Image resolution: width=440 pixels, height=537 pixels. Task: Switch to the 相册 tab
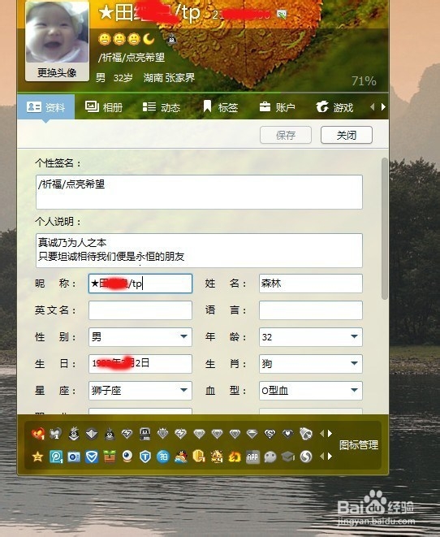pos(104,107)
